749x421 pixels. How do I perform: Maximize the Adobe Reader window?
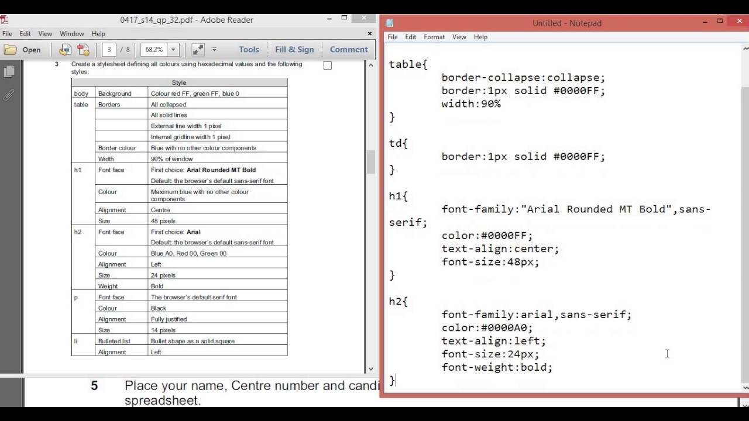344,18
